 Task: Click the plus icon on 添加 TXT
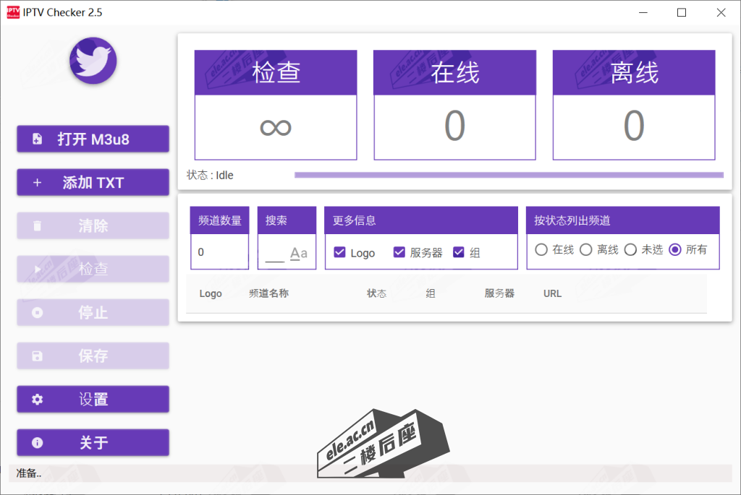pyautogui.click(x=38, y=183)
